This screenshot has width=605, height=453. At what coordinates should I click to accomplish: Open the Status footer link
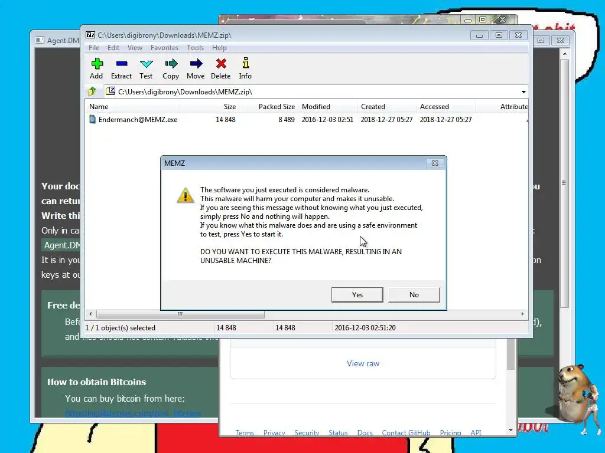pyautogui.click(x=338, y=432)
